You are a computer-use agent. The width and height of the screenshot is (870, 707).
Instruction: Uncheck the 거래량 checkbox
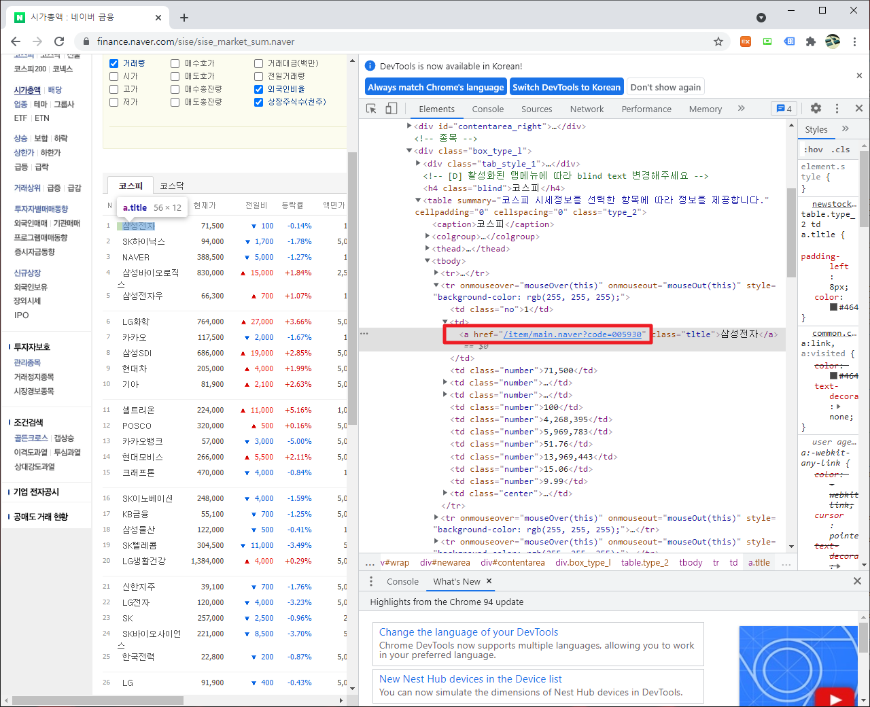[114, 63]
